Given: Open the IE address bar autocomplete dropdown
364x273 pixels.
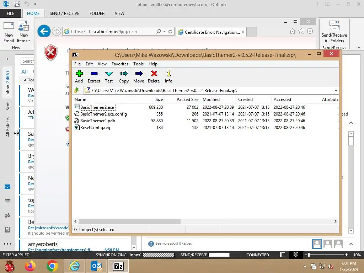Looking at the screenshot, I should (164, 31).
